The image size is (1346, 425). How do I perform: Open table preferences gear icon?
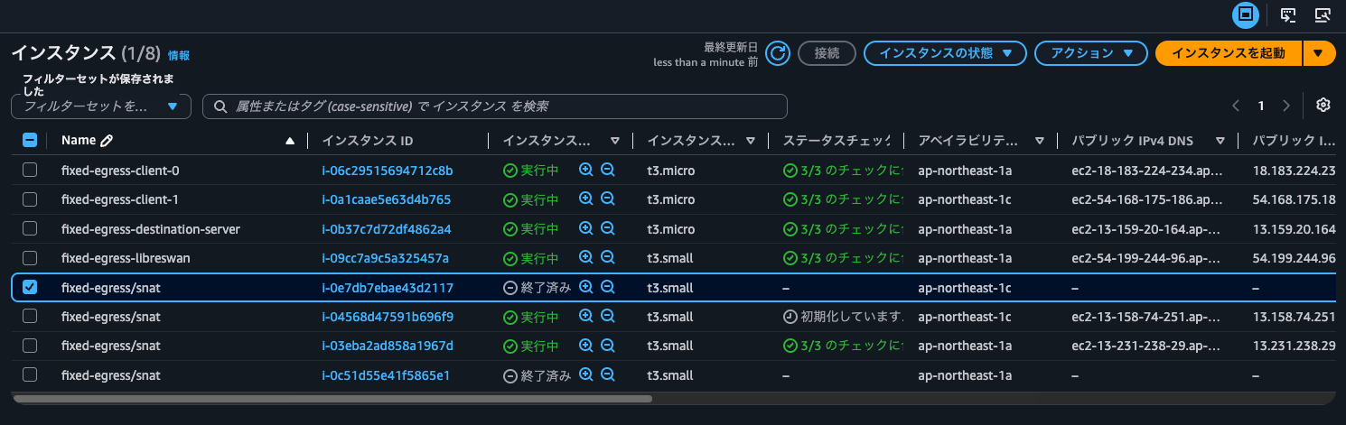click(1323, 106)
